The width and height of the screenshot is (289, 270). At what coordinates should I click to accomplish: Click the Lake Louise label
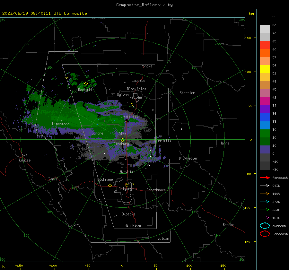point(25,158)
